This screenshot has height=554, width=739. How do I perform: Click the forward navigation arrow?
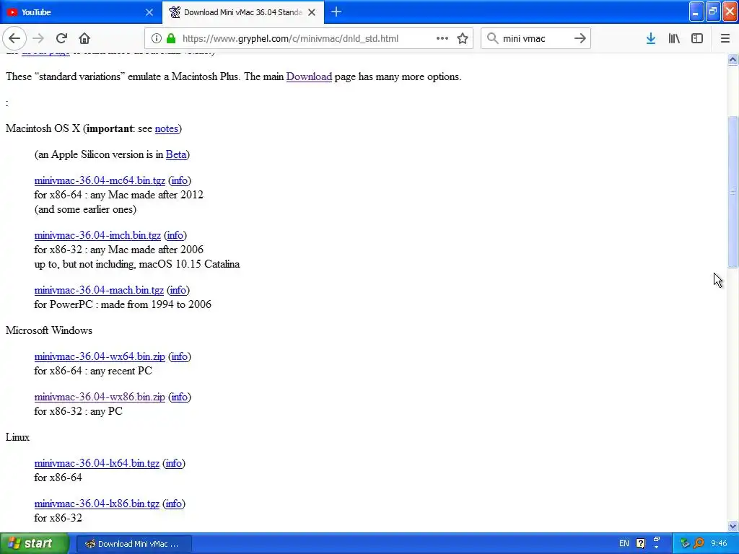coord(38,39)
